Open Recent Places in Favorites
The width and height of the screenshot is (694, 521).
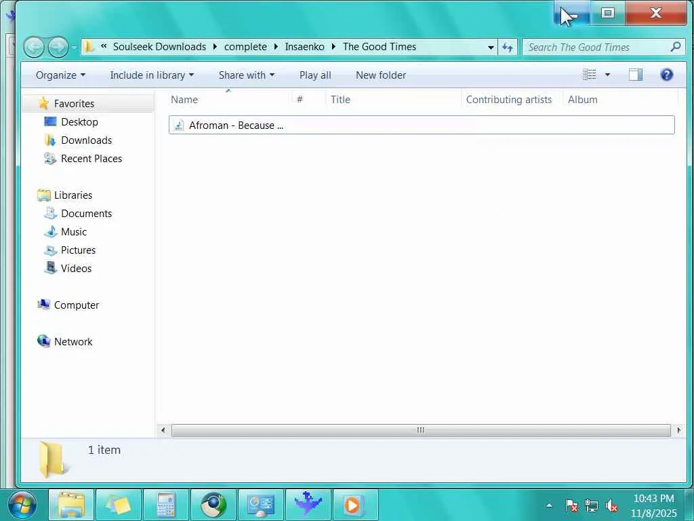coord(91,159)
